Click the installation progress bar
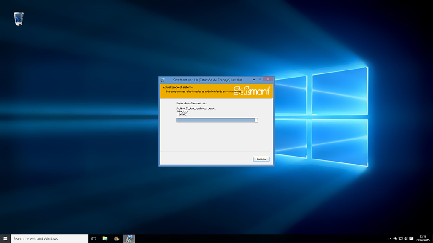Screen dimensions: 433x243 [217, 120]
